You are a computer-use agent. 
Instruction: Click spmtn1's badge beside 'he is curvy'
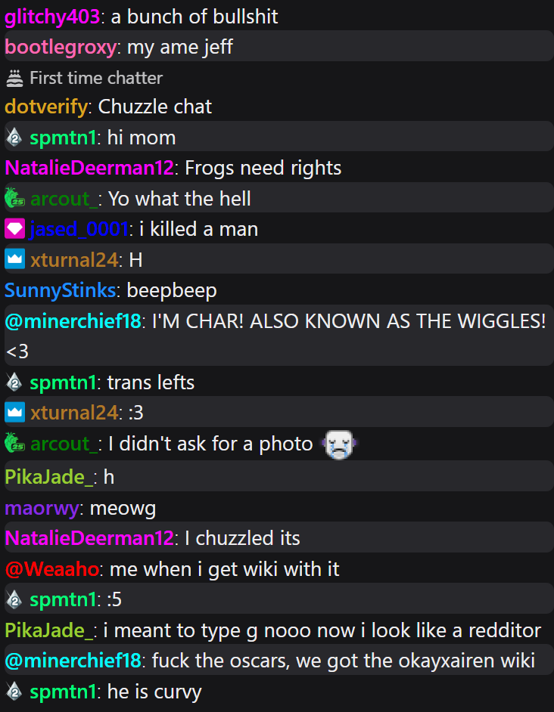click(x=14, y=691)
